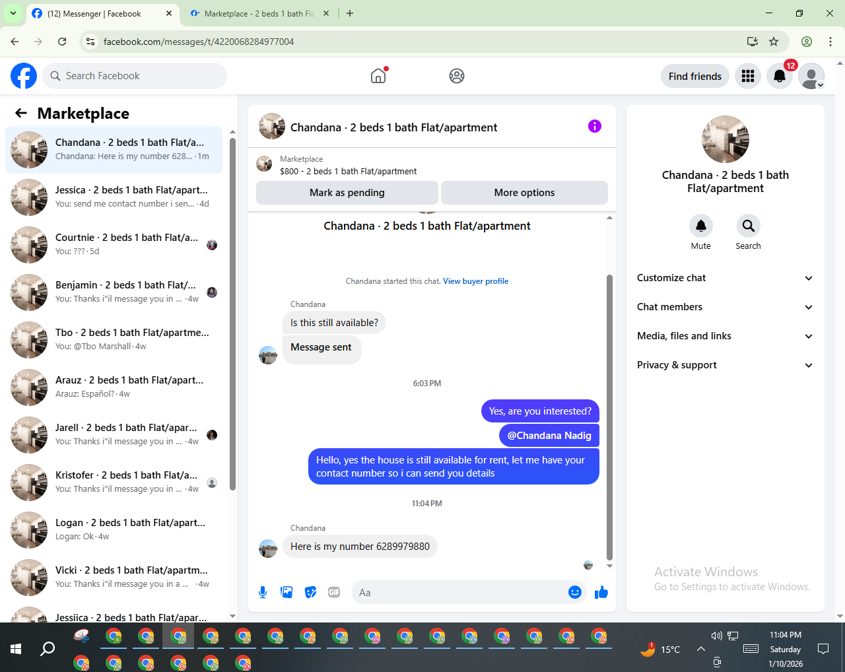The width and height of the screenshot is (845, 672).
Task: Open Chrome tab search dropdown arrow
Action: 13,13
